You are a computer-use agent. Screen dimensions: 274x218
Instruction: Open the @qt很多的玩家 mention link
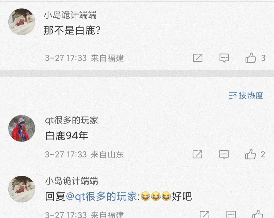point(101,196)
